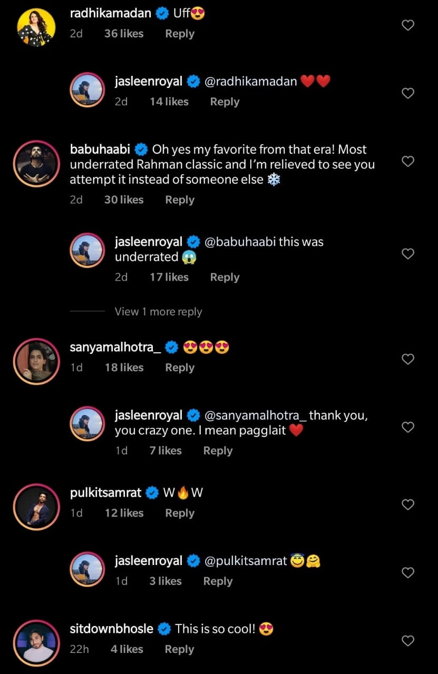The width and height of the screenshot is (438, 674).
Task: Tap heart on pulkitsamrat's comment
Action: (408, 504)
